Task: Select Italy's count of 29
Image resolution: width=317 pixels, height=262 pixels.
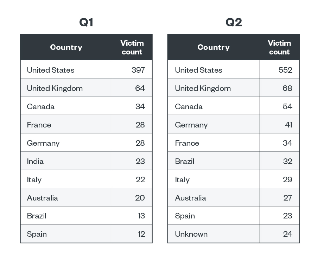Action: (x=287, y=179)
